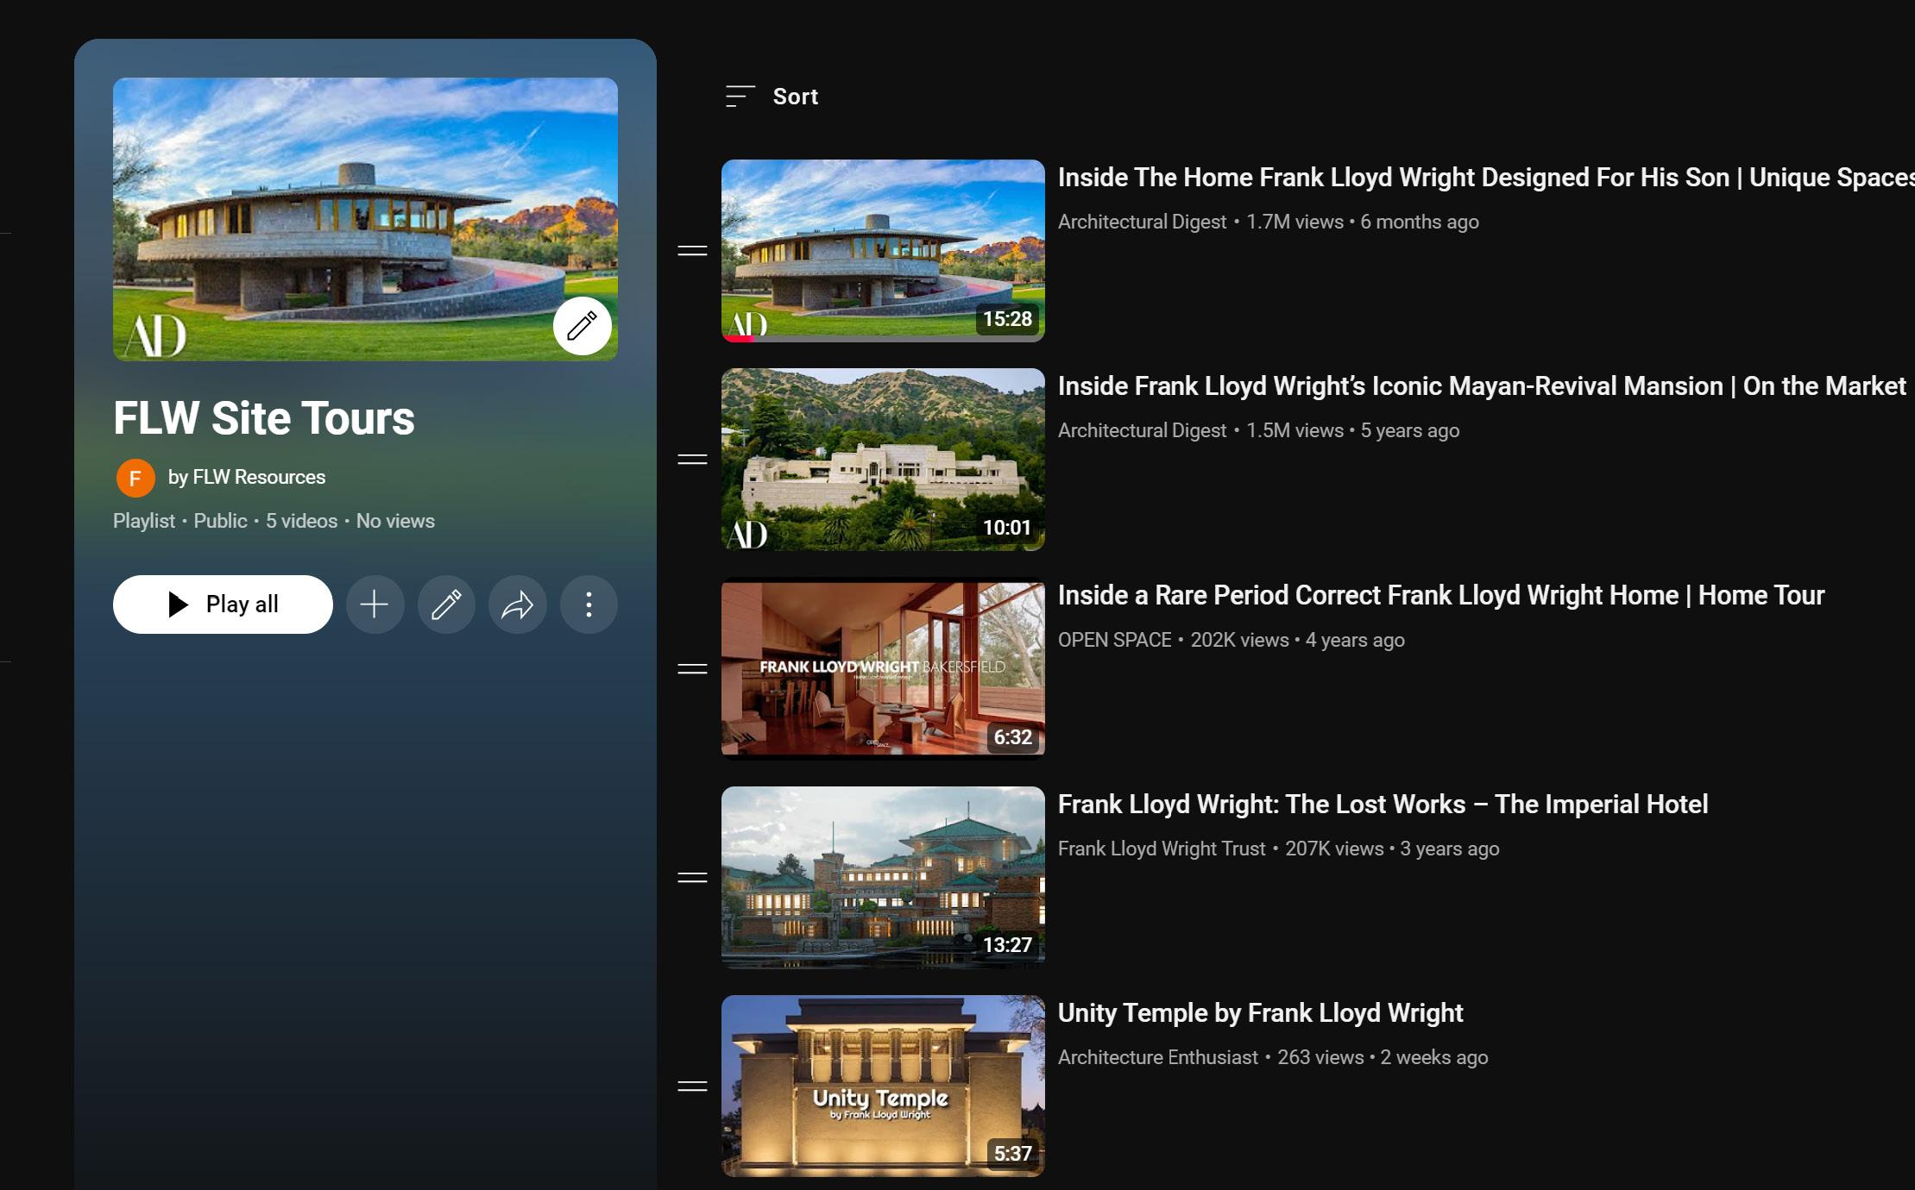
Task: Click pencil icon on playlist cover image
Action: tap(583, 326)
